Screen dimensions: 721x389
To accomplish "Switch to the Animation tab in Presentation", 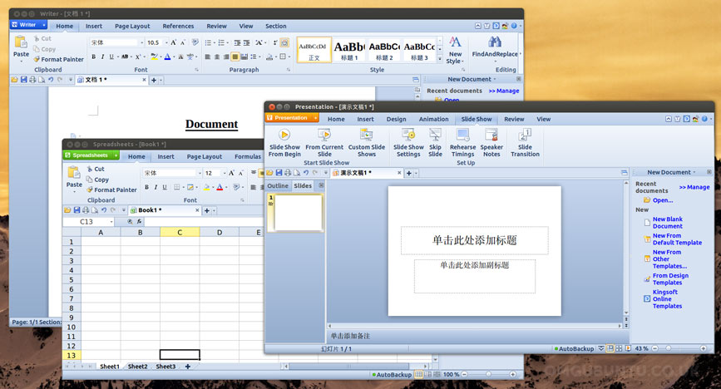I will pyautogui.click(x=433, y=119).
